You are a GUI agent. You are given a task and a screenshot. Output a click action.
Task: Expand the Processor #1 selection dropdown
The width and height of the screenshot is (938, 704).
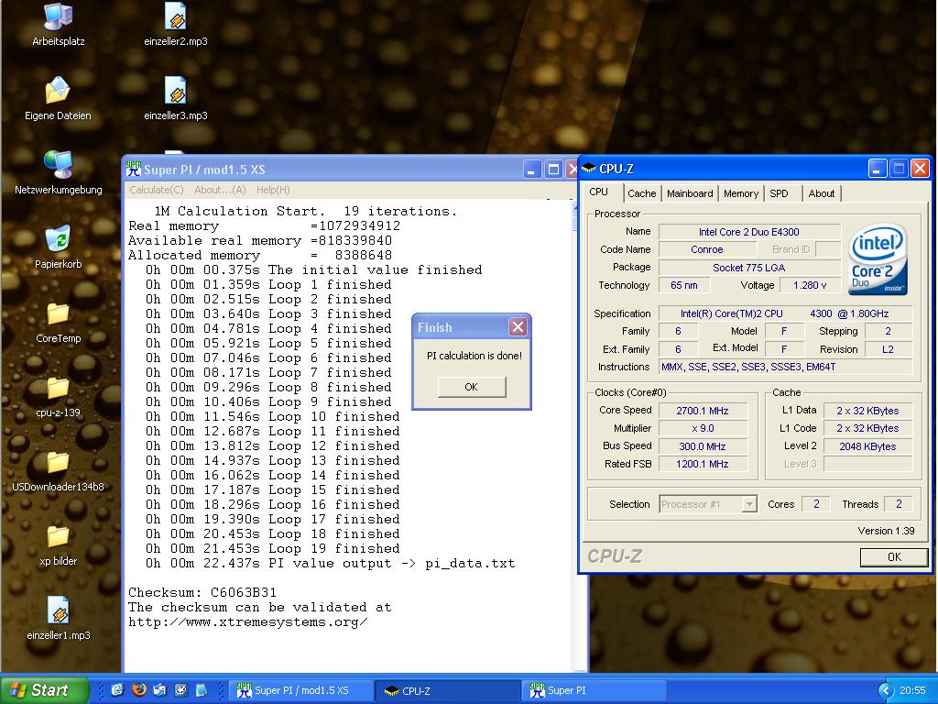(x=749, y=504)
